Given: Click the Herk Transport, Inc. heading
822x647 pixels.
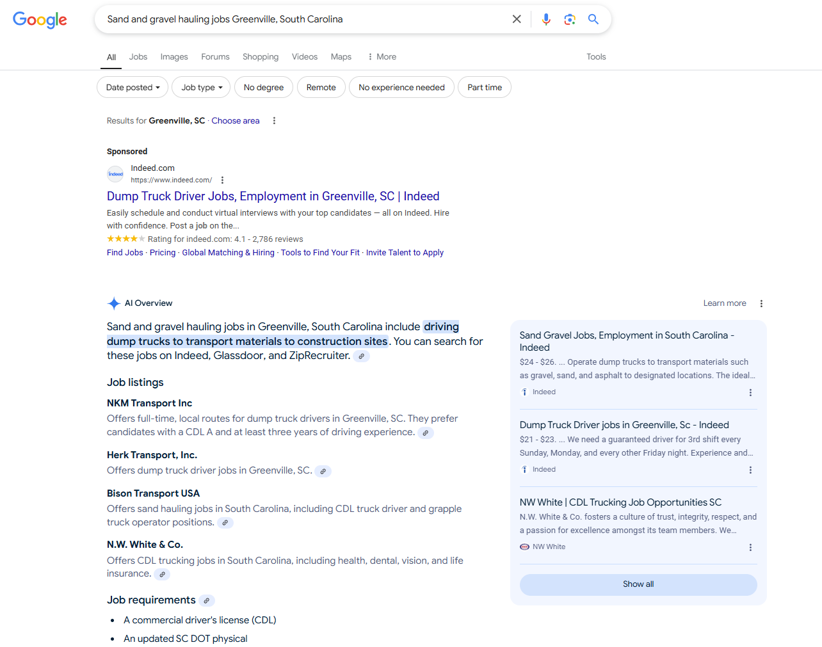Looking at the screenshot, I should point(152,455).
